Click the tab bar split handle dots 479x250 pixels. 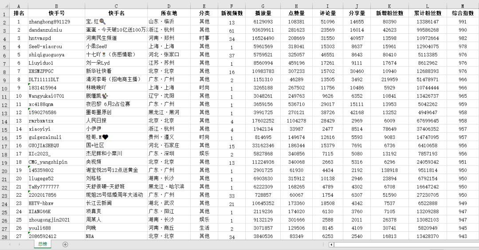click(323, 244)
